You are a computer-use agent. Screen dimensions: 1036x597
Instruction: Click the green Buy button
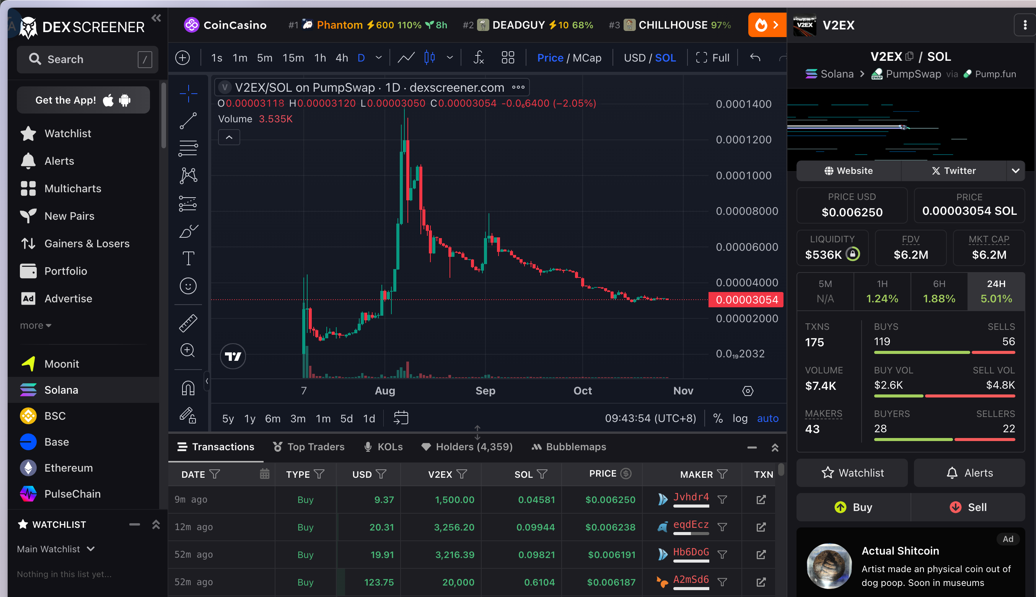(x=854, y=507)
